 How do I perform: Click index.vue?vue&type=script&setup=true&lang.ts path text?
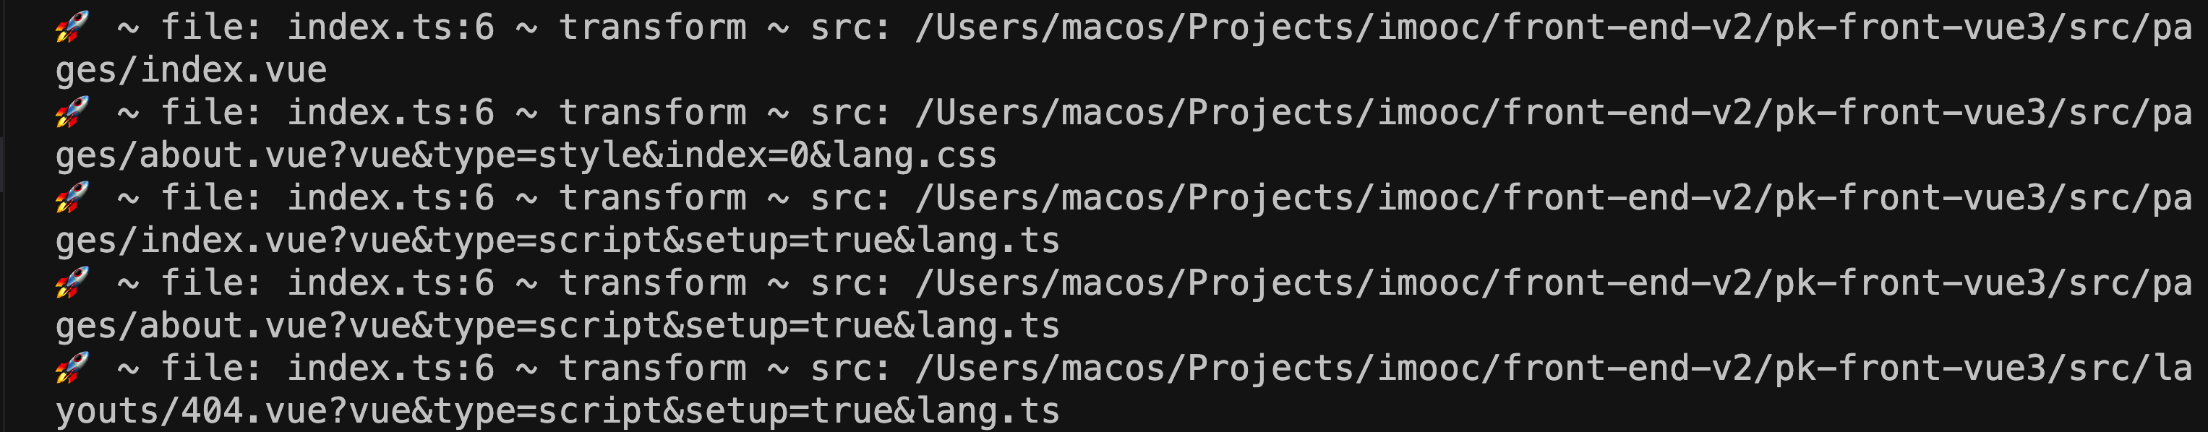pos(557,241)
